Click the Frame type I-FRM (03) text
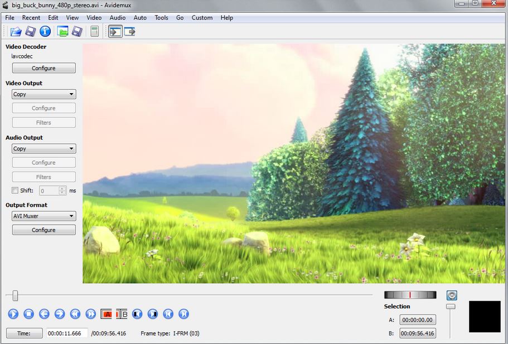 [170, 333]
